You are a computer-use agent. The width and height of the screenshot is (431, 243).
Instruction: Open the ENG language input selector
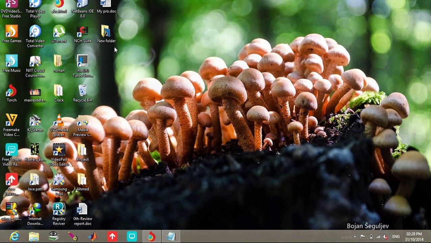(x=396, y=237)
